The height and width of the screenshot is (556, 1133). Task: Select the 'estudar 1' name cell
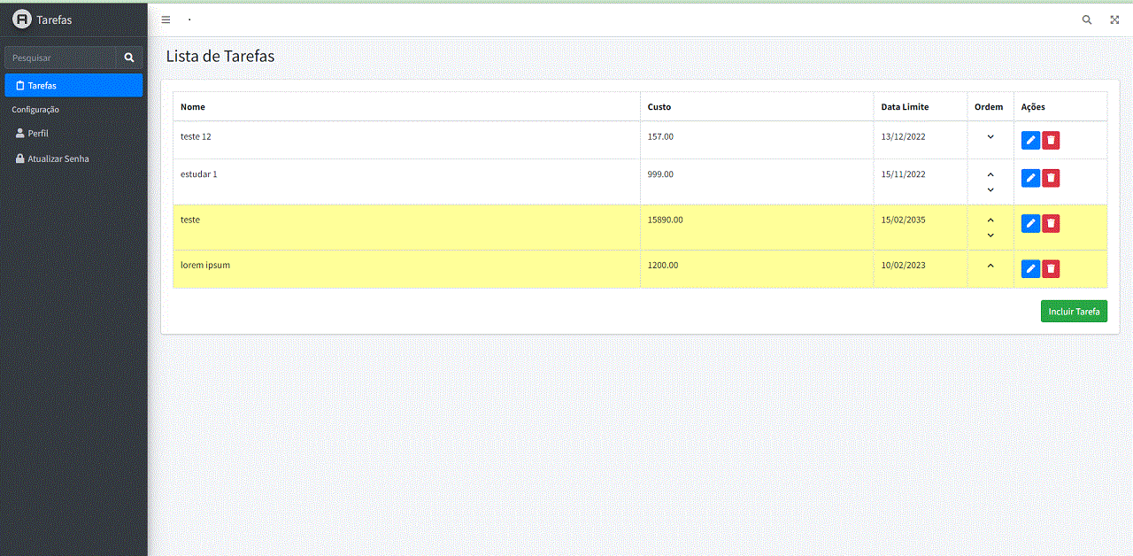coord(406,181)
